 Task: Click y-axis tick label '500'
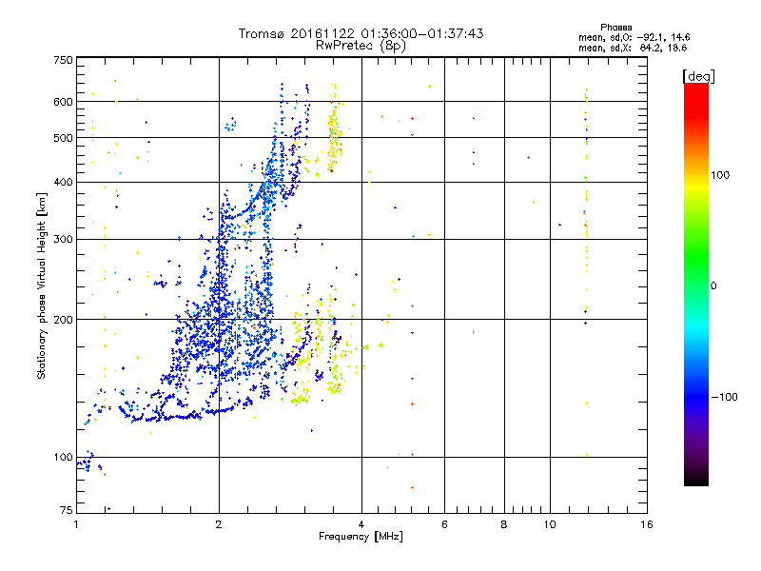64,138
